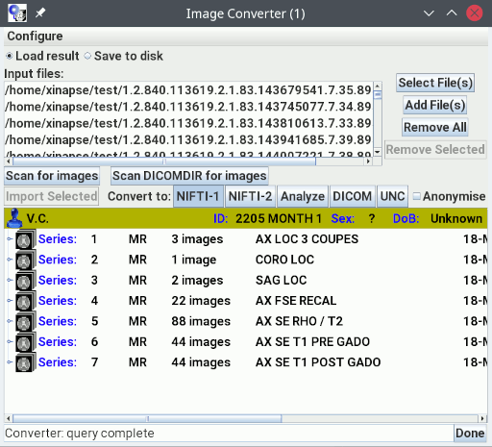
Task: Click the Done button
Action: (470, 434)
